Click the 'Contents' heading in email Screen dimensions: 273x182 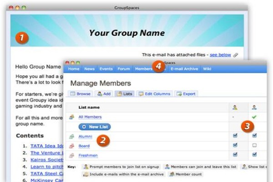(30, 136)
